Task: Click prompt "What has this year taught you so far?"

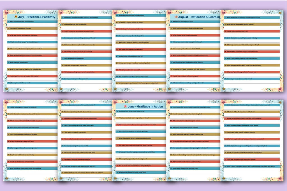Action: (195, 22)
